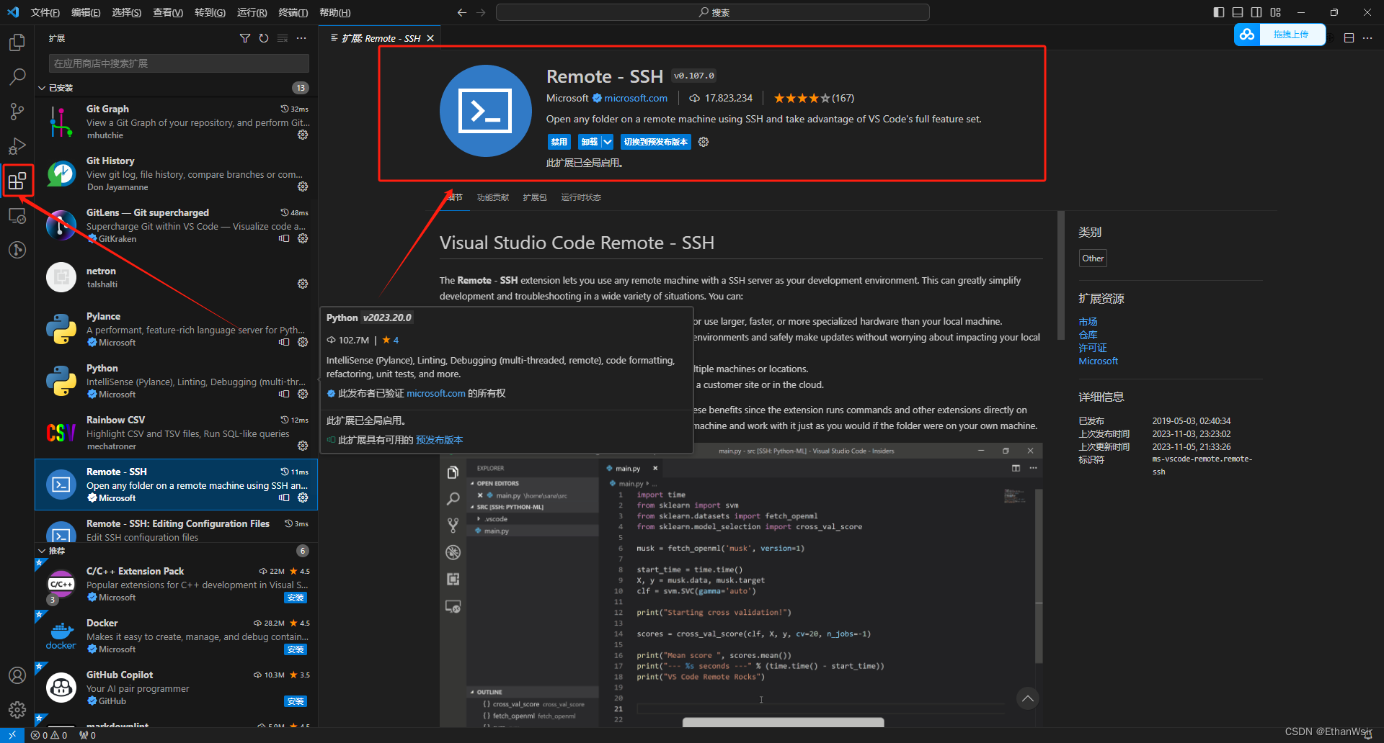Open the 查看(V) menu
1384x743 pixels.
click(168, 12)
